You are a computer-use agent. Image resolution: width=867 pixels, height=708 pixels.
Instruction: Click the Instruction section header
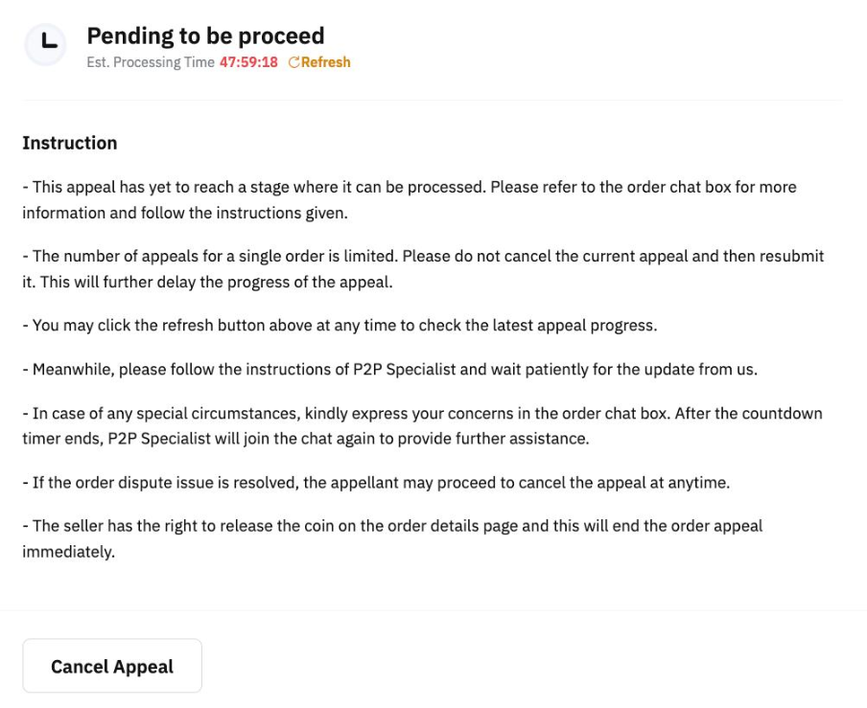click(x=69, y=143)
